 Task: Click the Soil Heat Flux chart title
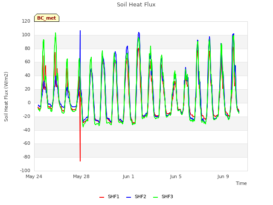(136, 5)
